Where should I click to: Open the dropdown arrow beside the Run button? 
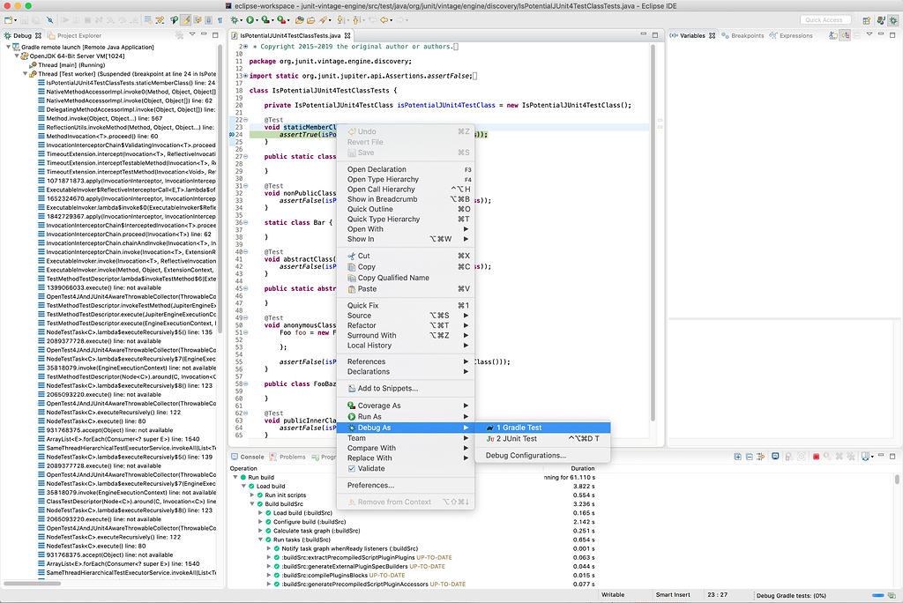click(257, 19)
